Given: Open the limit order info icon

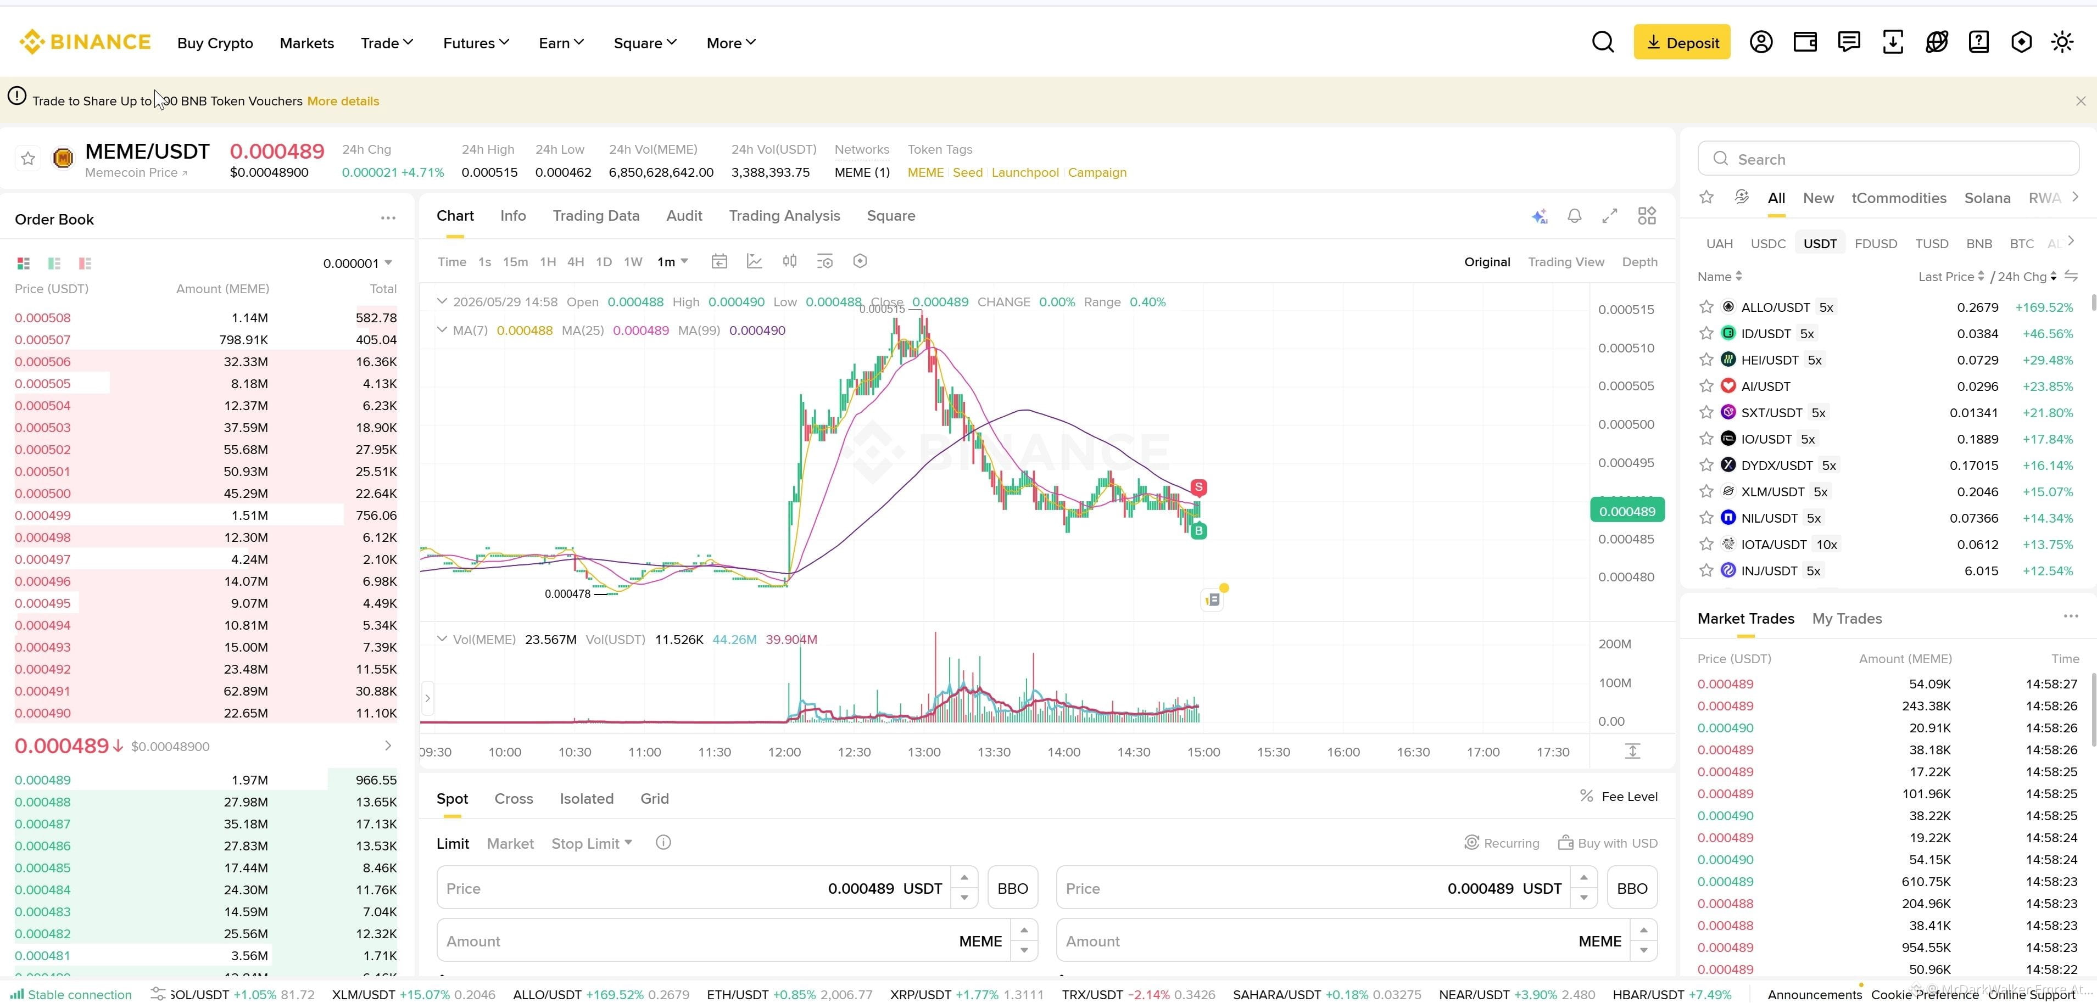Looking at the screenshot, I should coord(663,843).
